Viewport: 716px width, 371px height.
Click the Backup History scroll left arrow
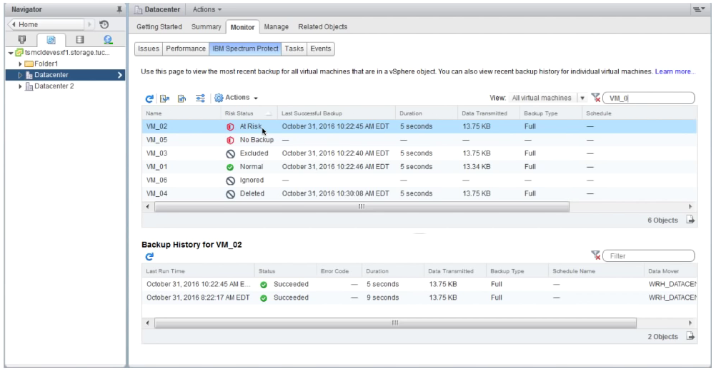coord(147,323)
